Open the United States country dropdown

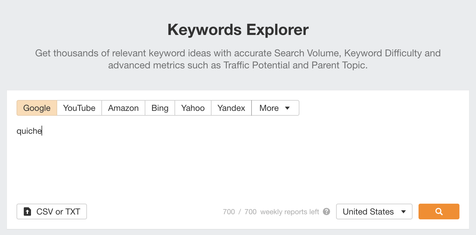click(374, 212)
